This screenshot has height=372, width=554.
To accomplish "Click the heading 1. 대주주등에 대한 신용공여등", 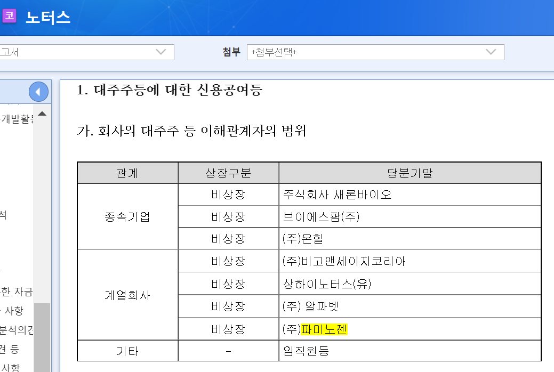I will [170, 90].
